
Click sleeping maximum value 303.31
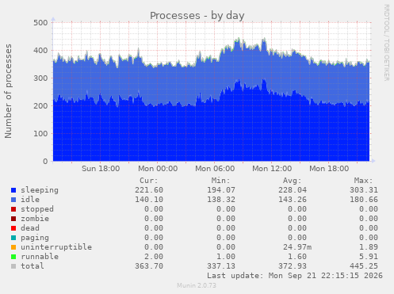(x=364, y=190)
